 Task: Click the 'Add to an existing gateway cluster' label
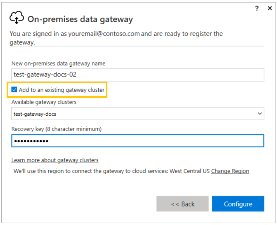[62, 90]
